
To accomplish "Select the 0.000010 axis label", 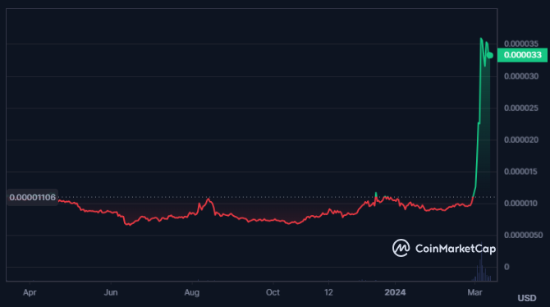I will pyautogui.click(x=521, y=203).
